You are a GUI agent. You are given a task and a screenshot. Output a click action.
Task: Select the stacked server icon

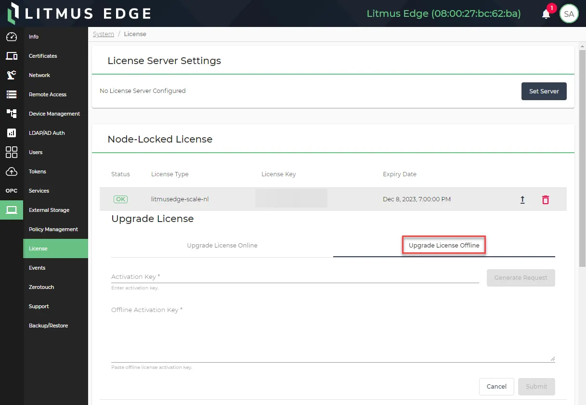tap(12, 94)
